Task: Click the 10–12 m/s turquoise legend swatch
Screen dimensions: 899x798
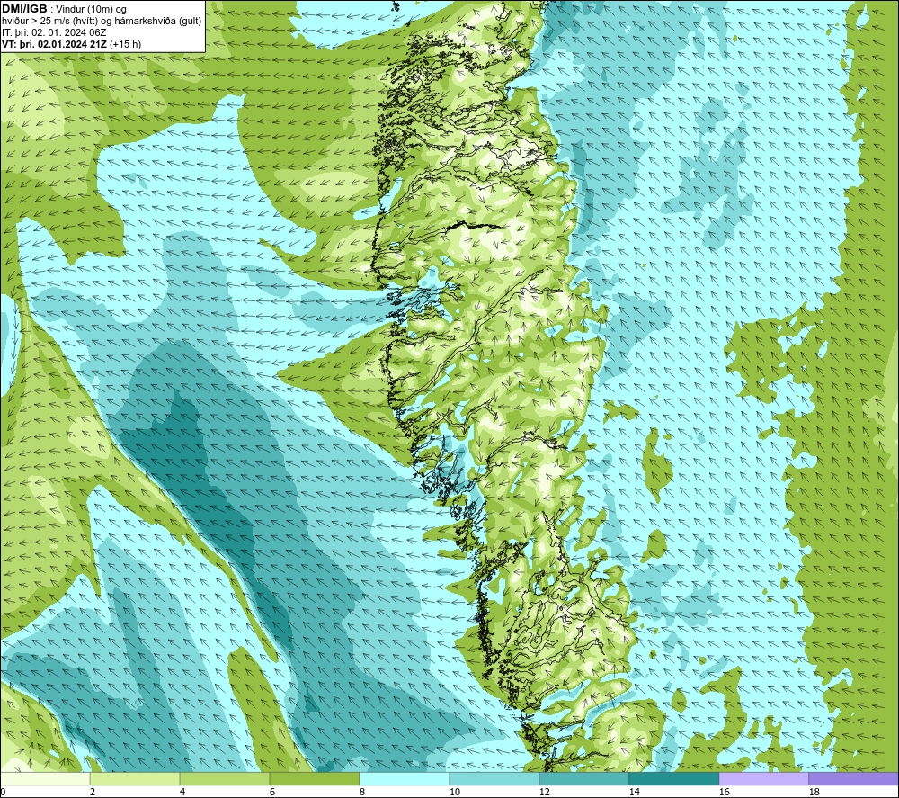Action: (x=494, y=778)
